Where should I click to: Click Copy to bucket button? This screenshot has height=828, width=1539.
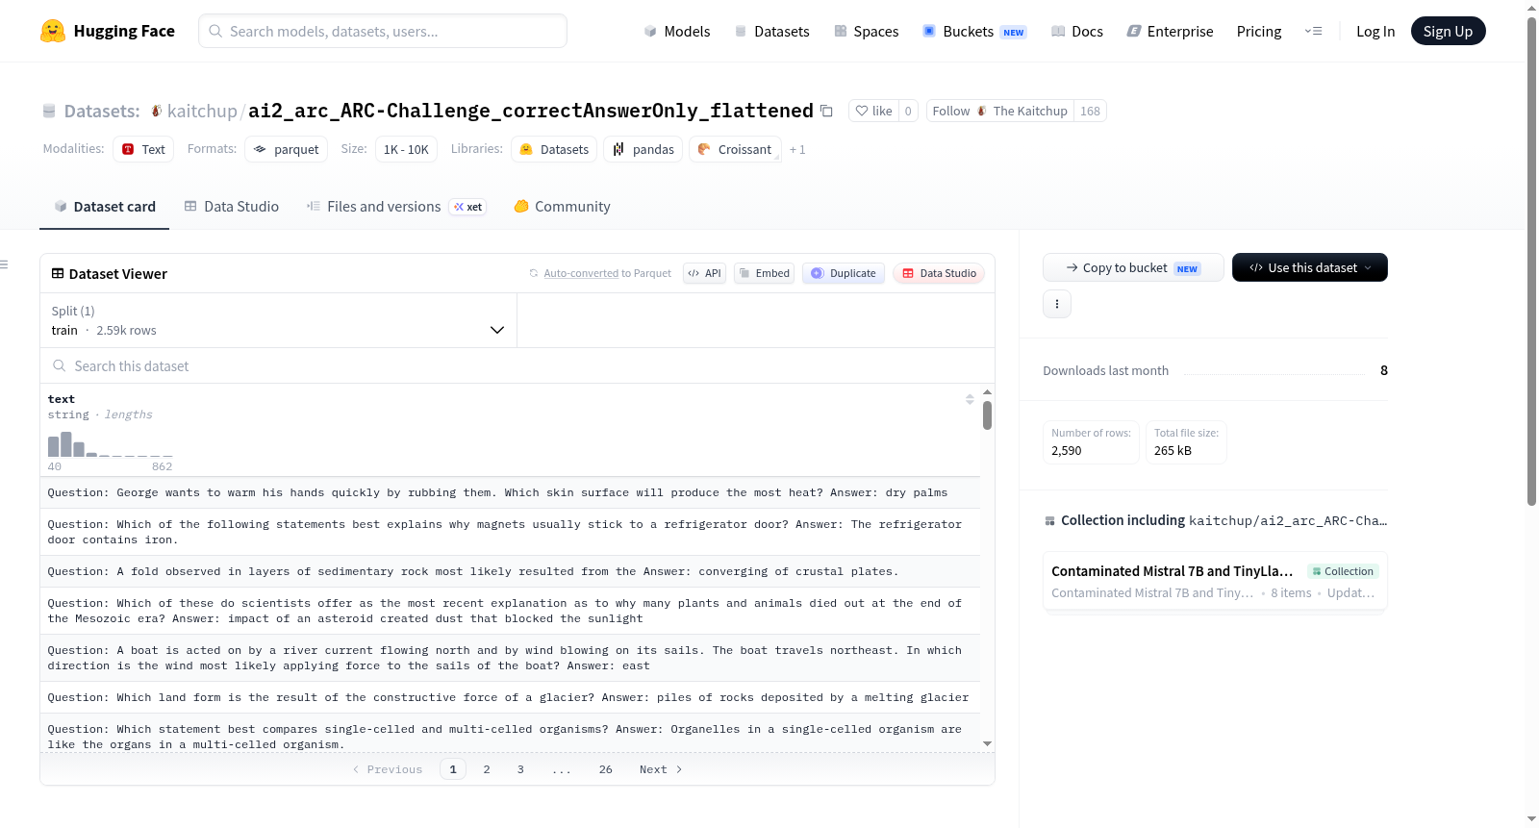click(1133, 267)
